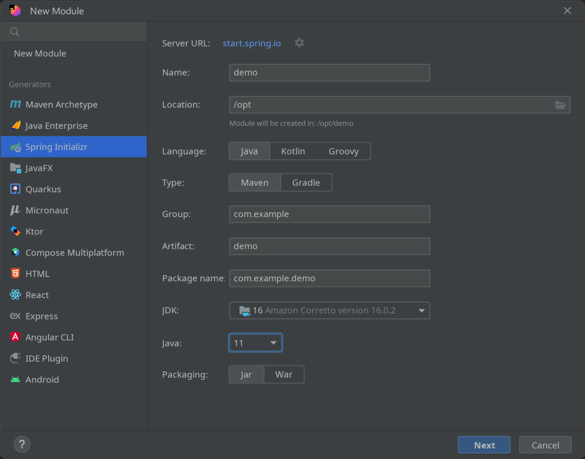Select Jar packaging

[246, 375]
